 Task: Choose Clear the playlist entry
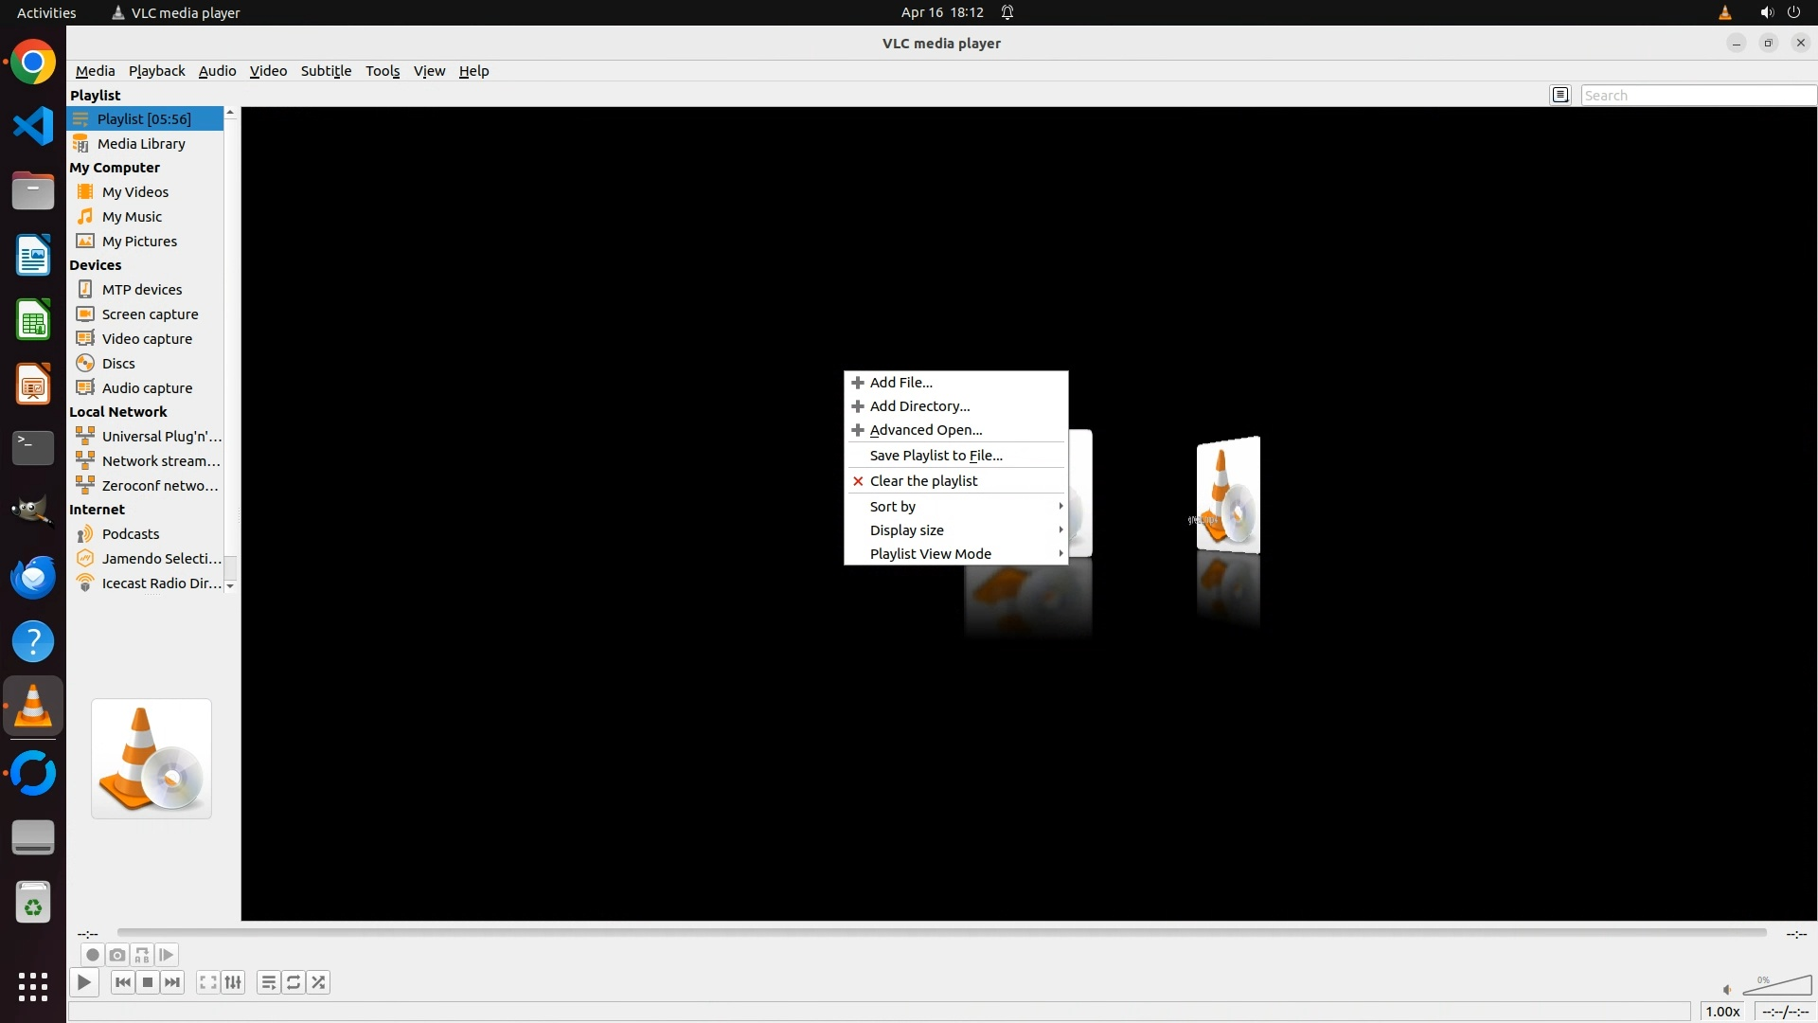pos(923,481)
